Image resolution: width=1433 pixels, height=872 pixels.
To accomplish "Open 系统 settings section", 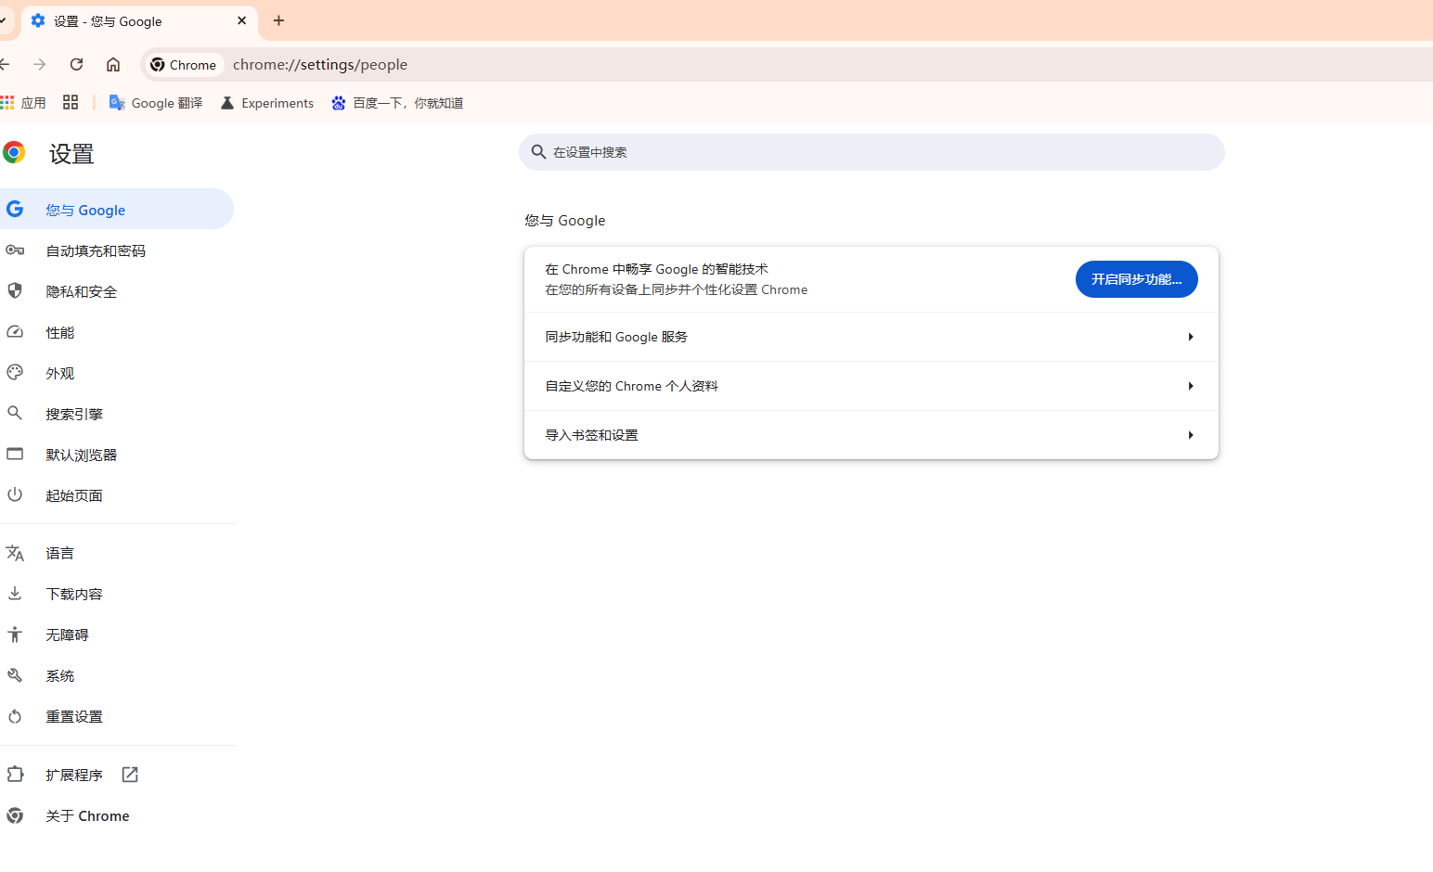I will (116, 675).
